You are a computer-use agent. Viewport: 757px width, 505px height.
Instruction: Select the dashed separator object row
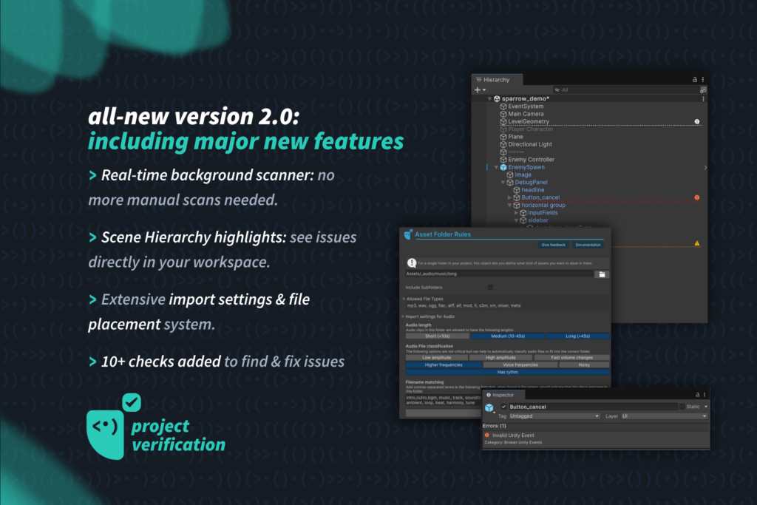pos(516,152)
